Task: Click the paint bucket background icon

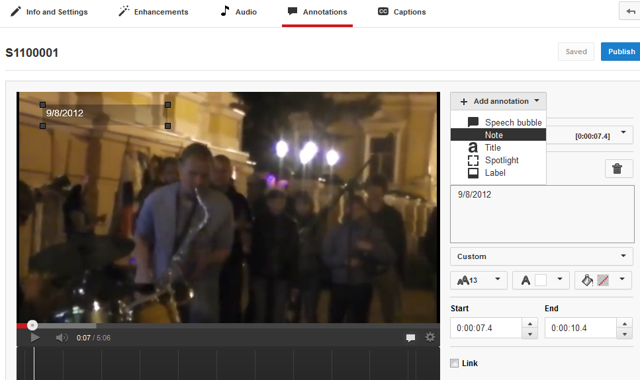Action: coord(587,280)
